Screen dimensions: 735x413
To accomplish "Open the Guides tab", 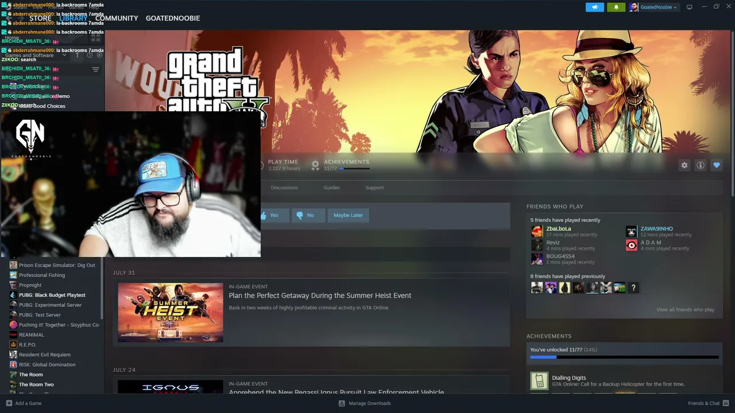I will pyautogui.click(x=331, y=188).
